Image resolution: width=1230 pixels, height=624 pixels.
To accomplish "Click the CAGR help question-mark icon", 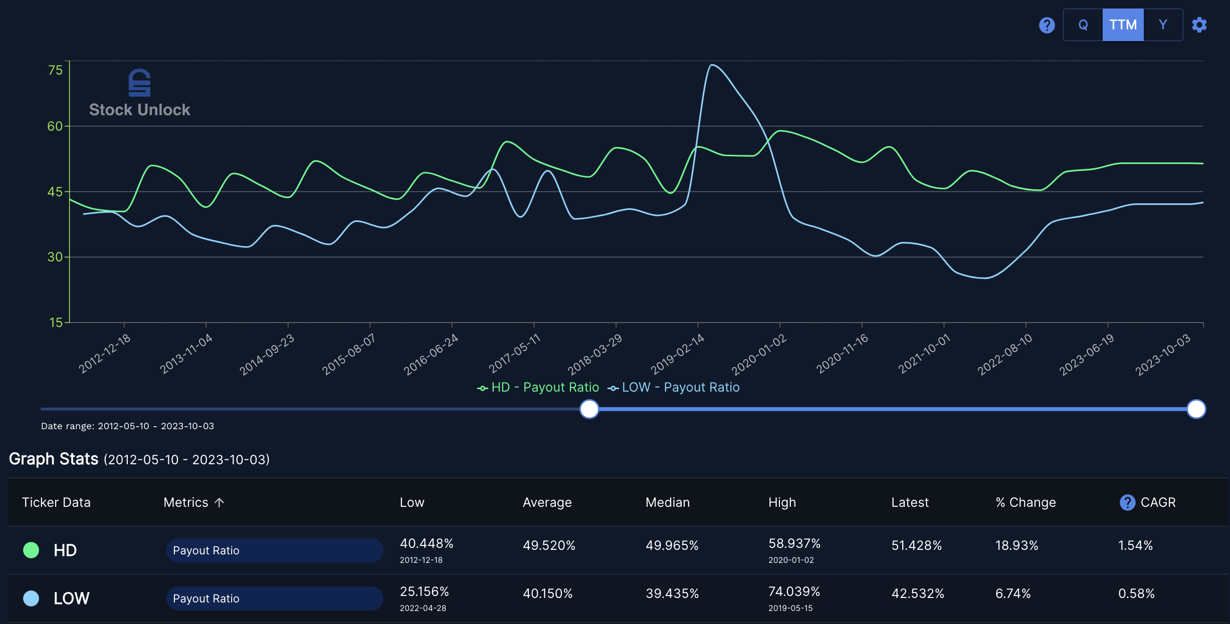I will pyautogui.click(x=1127, y=502).
